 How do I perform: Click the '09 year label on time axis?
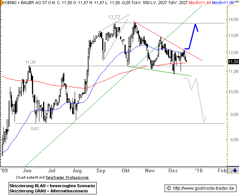pos(4,170)
